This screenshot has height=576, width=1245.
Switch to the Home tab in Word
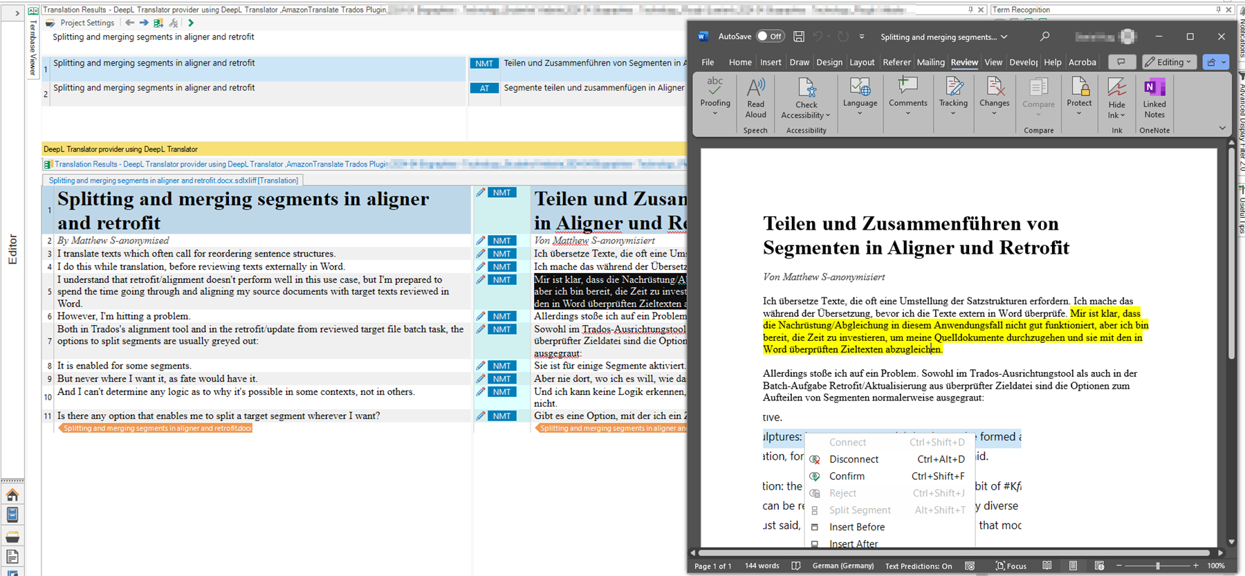[x=740, y=62]
